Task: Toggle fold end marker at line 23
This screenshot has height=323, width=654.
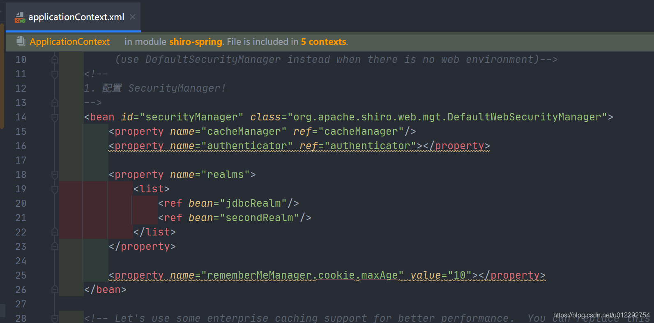Action: tap(55, 247)
